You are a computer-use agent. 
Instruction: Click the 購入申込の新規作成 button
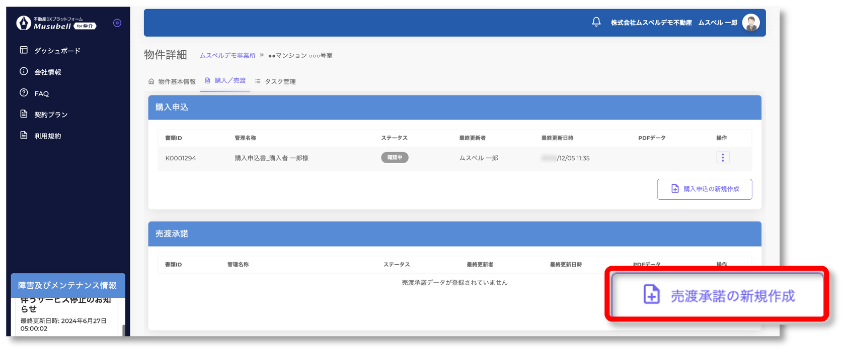[704, 189]
